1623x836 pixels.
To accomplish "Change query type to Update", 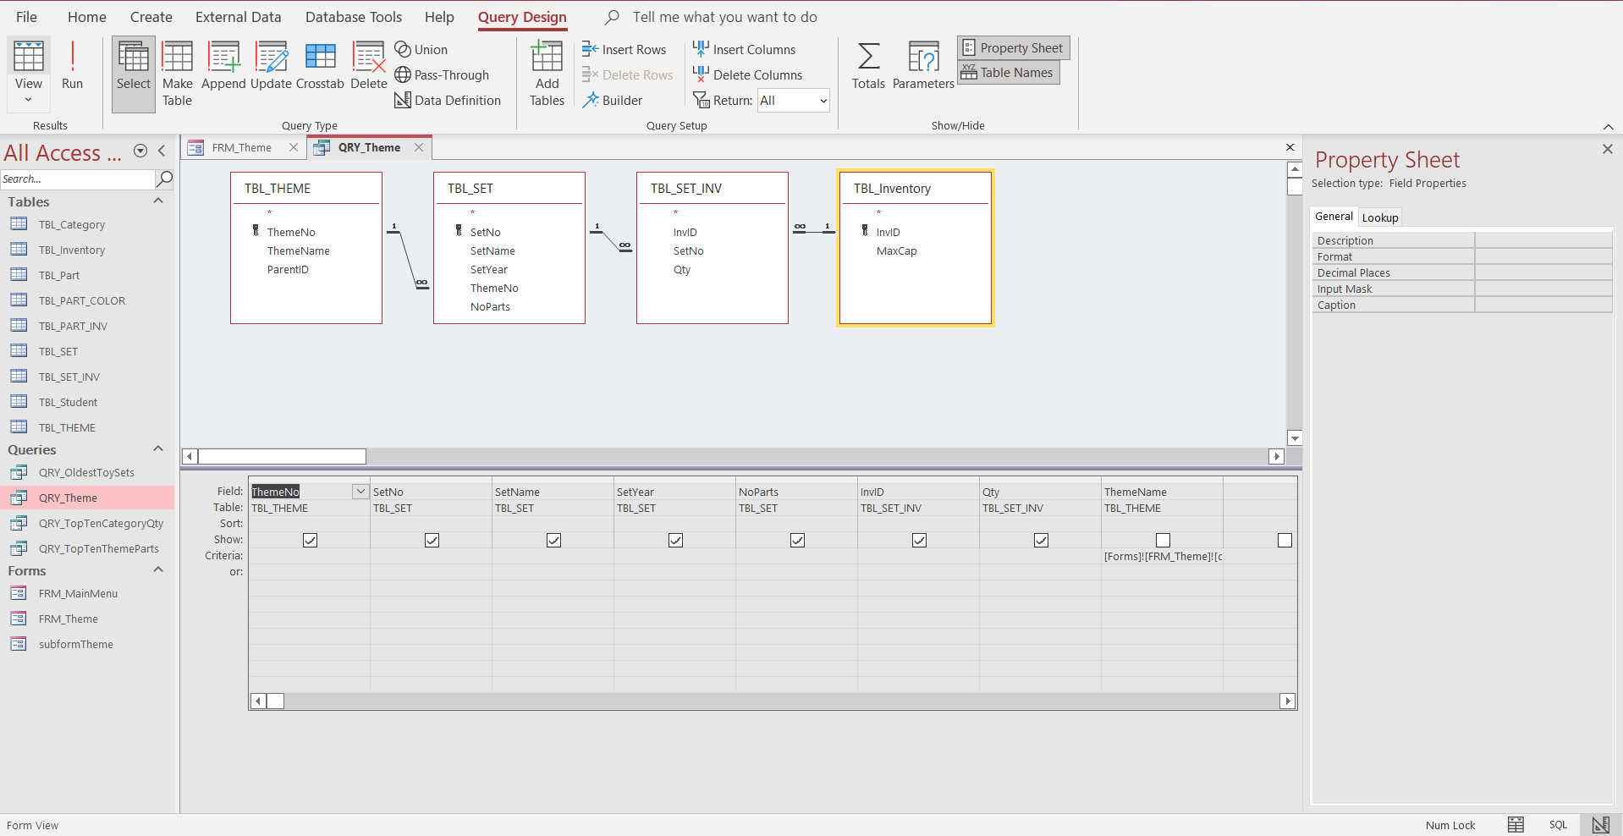I will [271, 68].
